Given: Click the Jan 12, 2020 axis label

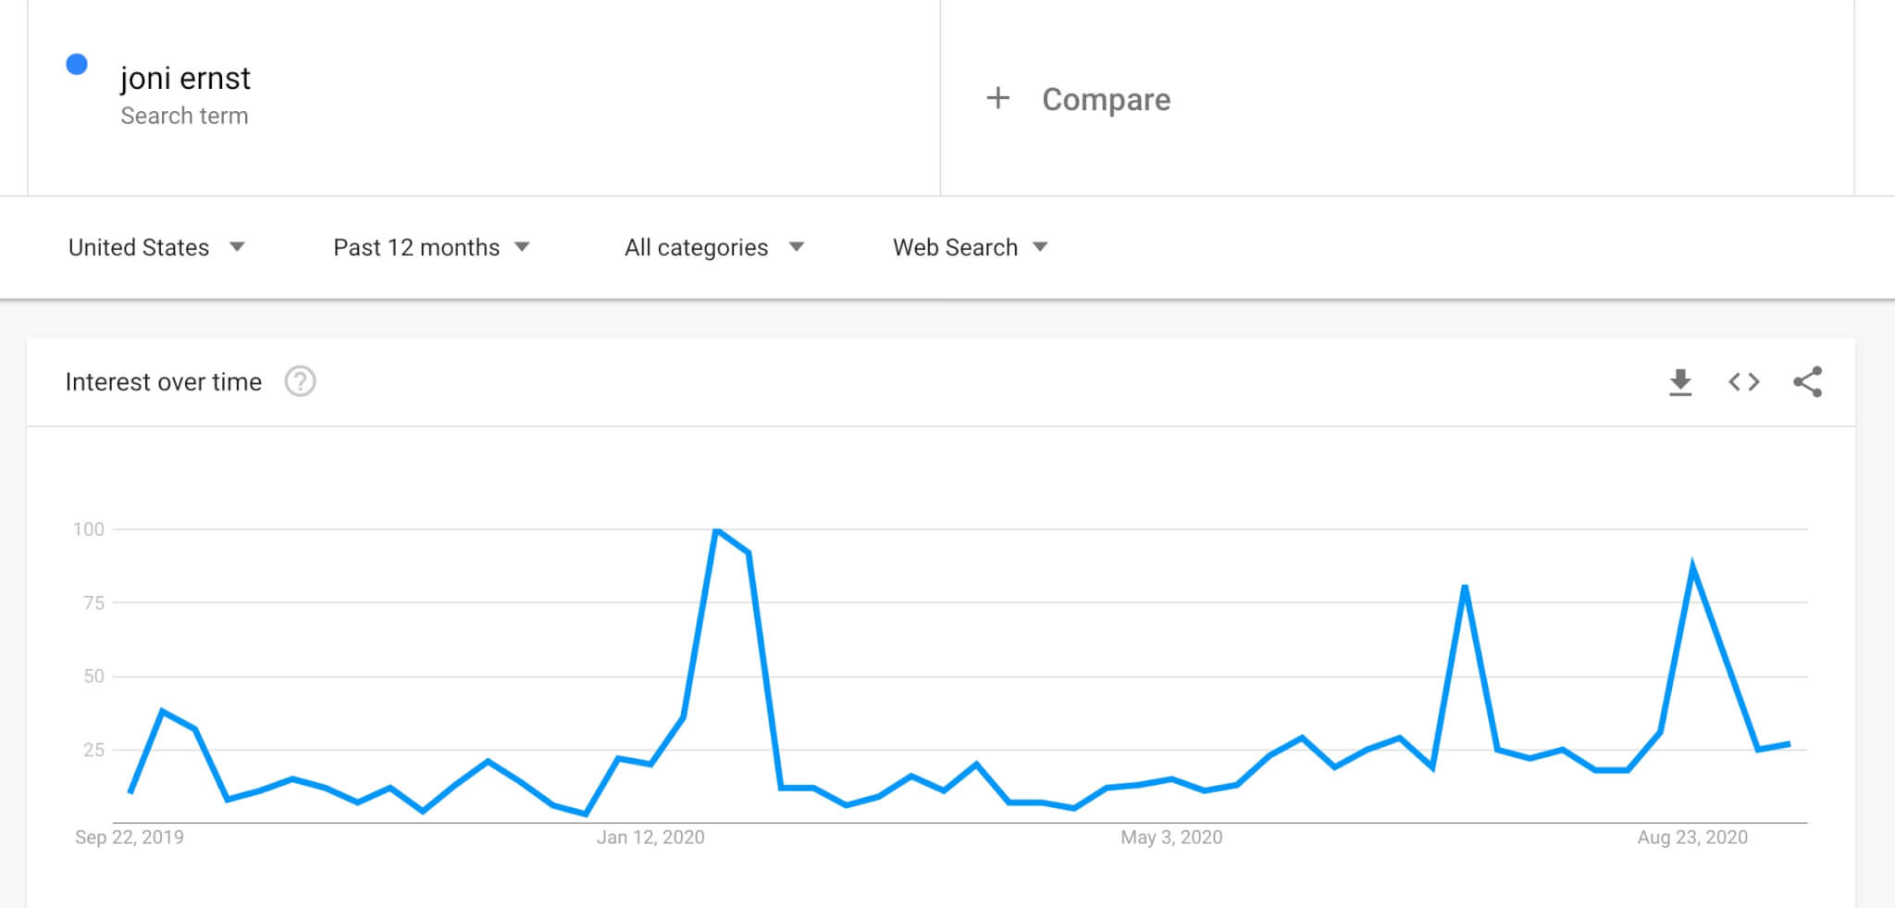Looking at the screenshot, I should point(650,838).
